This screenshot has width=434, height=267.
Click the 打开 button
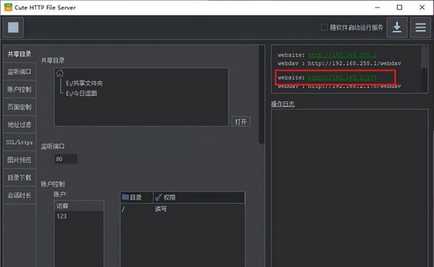tap(241, 121)
